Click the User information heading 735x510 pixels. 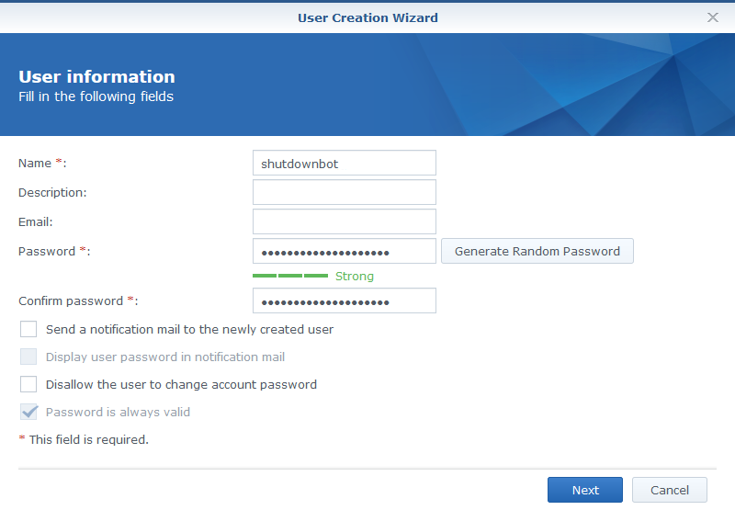click(96, 77)
